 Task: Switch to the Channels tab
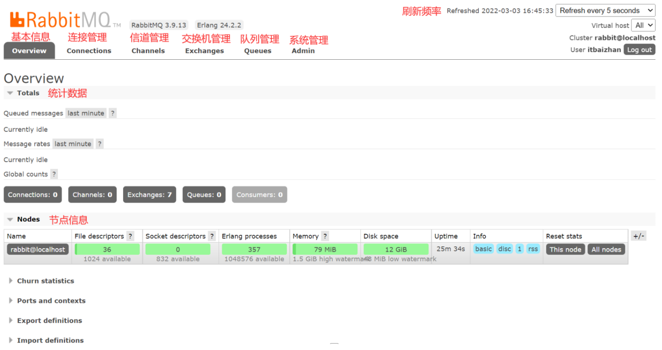point(148,51)
